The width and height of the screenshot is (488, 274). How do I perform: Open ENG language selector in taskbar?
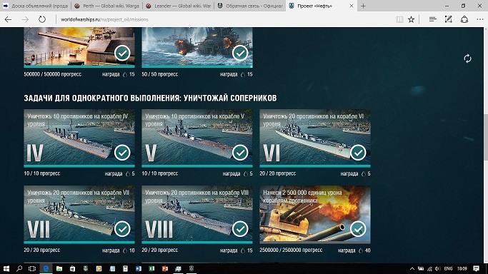tap(448, 269)
